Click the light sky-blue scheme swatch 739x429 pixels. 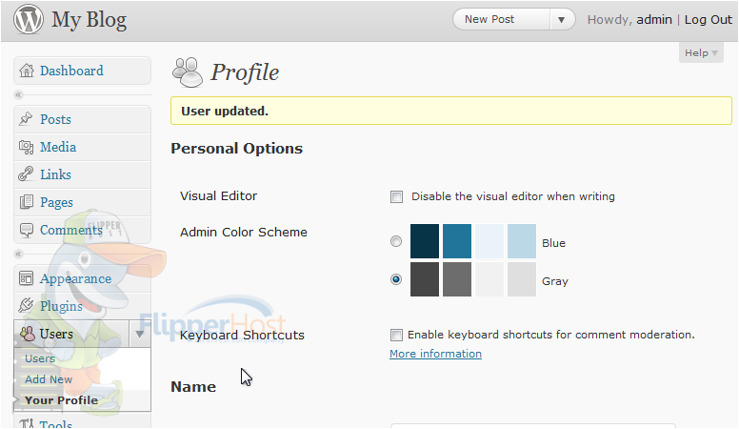click(522, 241)
